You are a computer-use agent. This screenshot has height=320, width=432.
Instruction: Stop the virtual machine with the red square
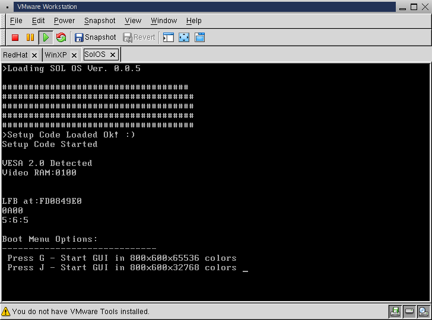click(x=15, y=37)
